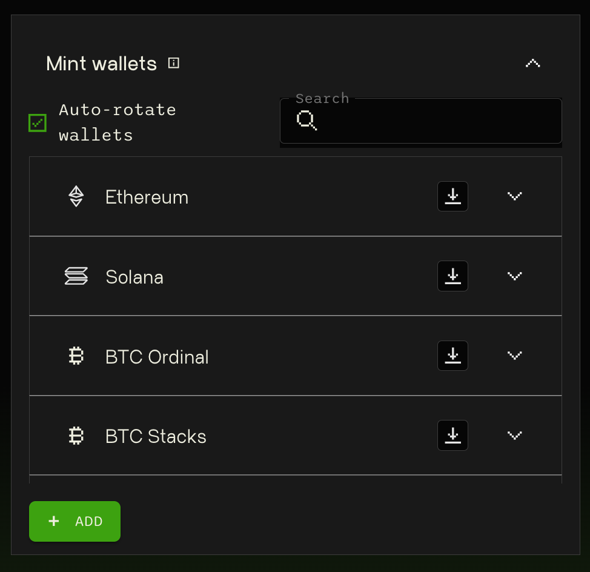
Task: Select the Ethereum row label
Action: tap(147, 197)
